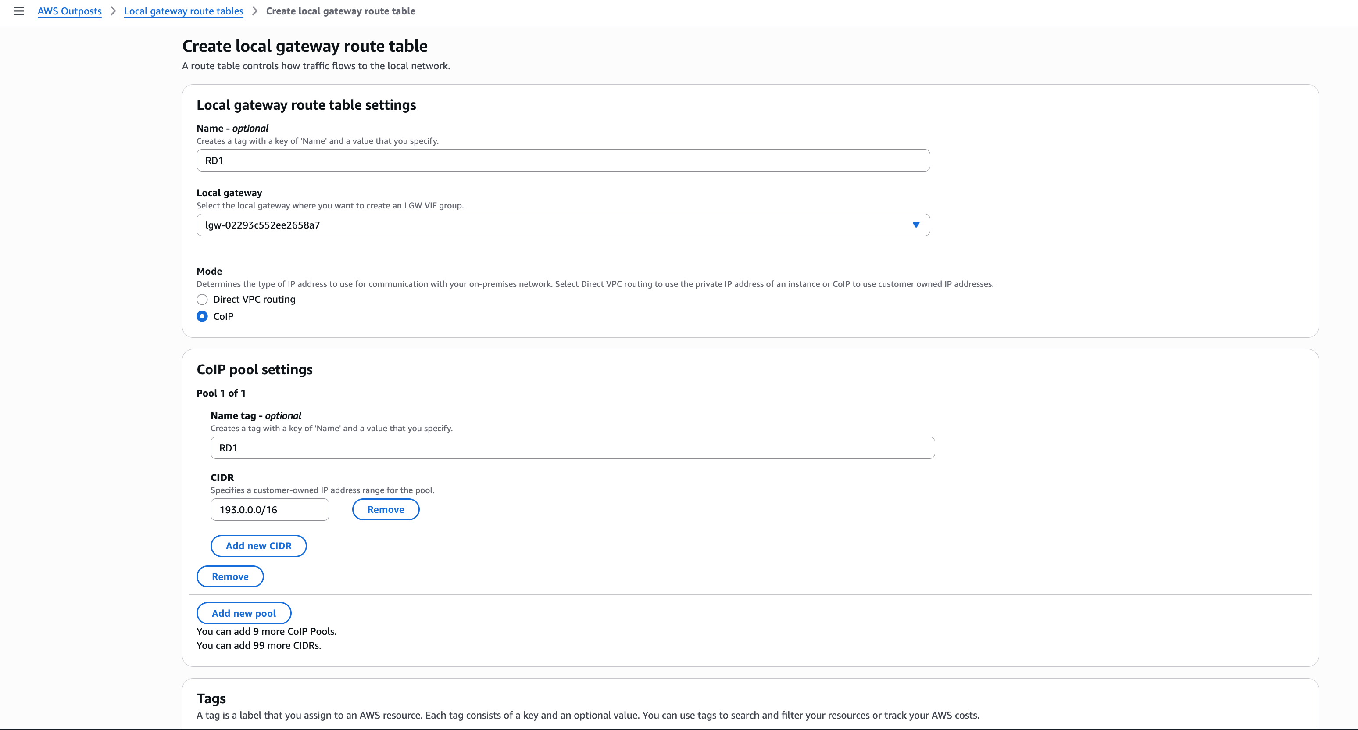1358x730 pixels.
Task: Remove the 193.0.0.0/16 CIDR entry
Action: [386, 510]
